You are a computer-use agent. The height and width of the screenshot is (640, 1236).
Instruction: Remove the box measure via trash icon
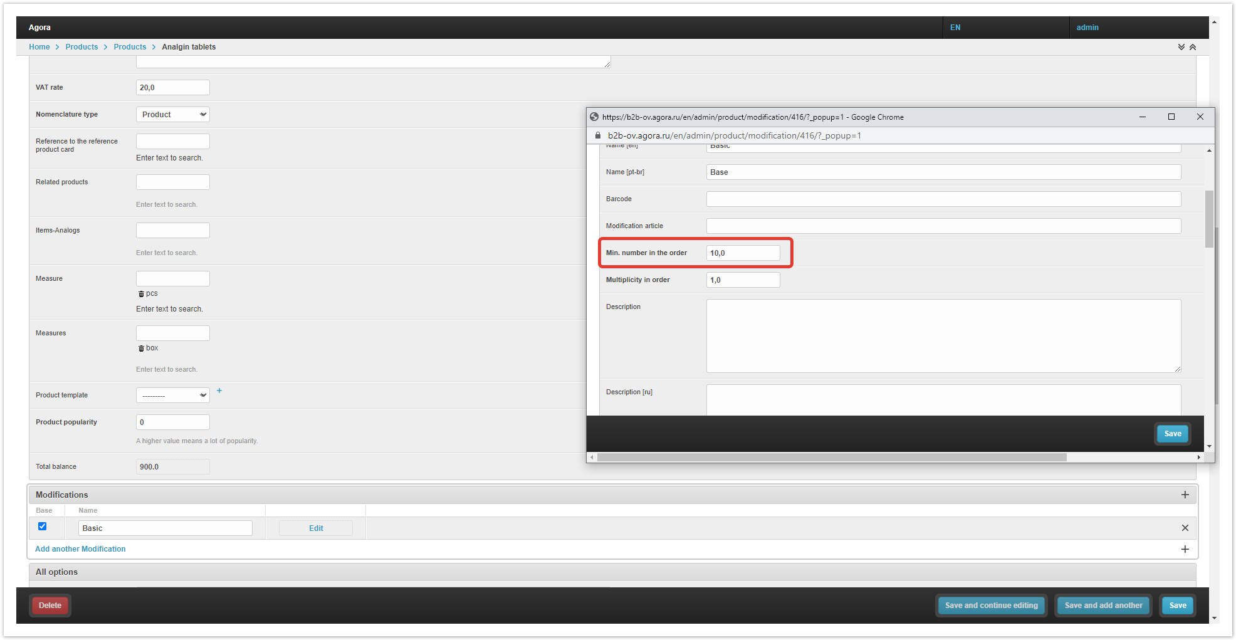tap(141, 349)
